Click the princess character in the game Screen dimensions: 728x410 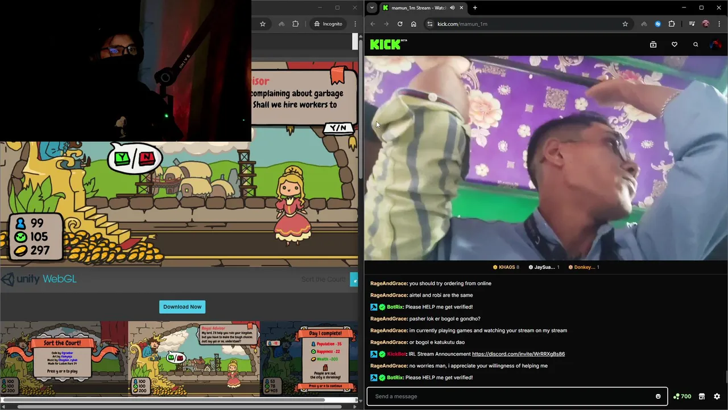293,204
